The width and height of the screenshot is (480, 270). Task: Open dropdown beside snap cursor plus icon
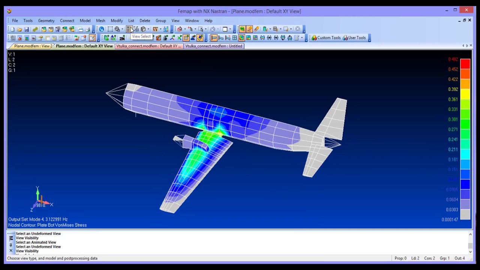[195, 29]
